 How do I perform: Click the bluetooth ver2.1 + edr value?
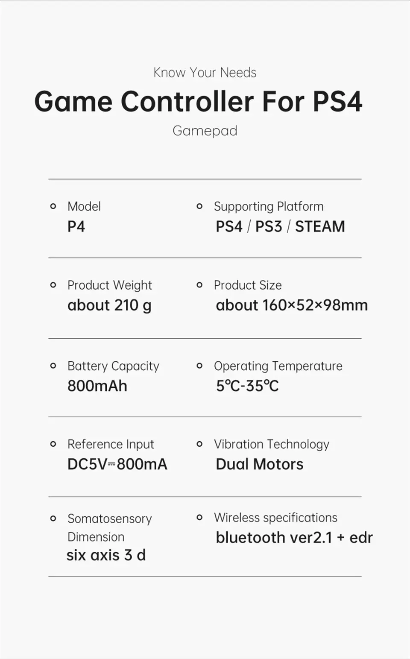coord(294,538)
